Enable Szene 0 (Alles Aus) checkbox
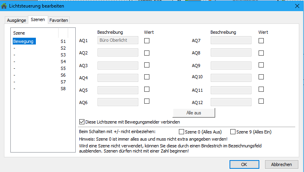 pos(182,132)
